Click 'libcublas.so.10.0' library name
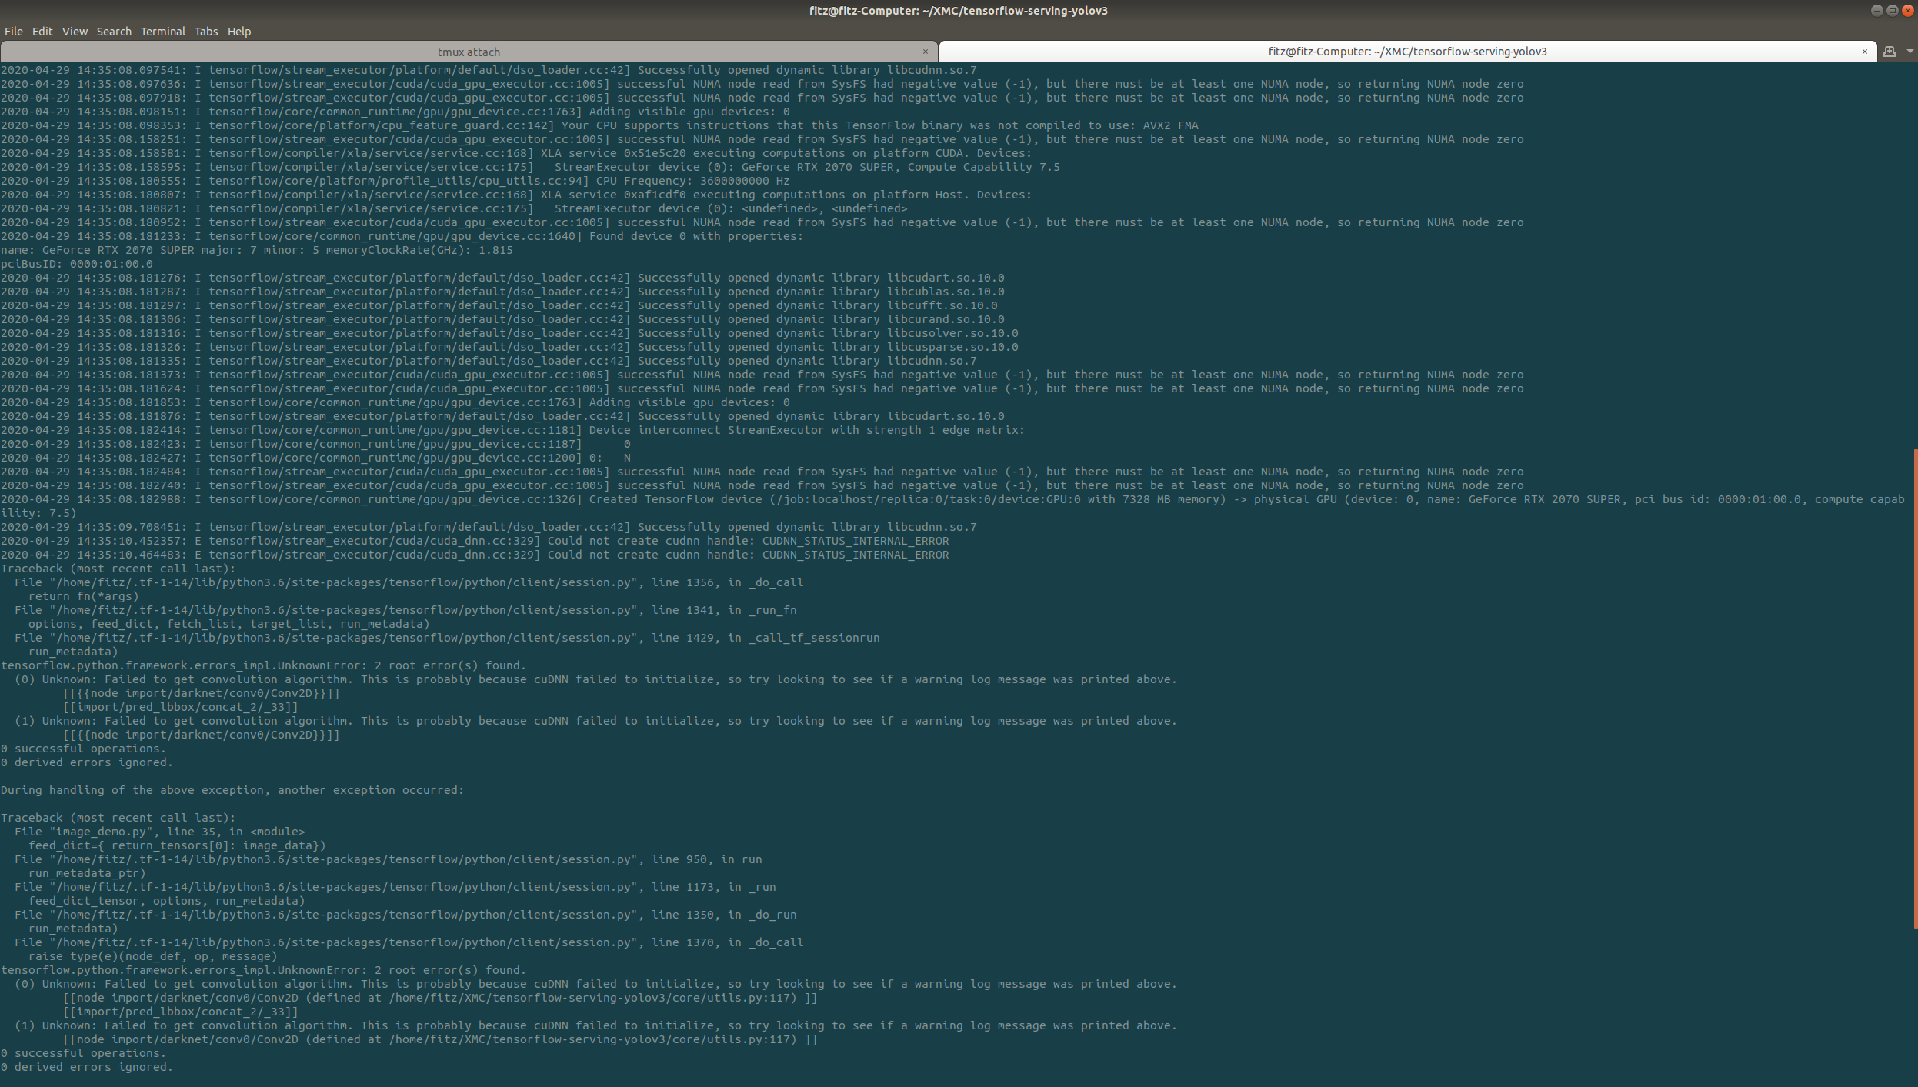This screenshot has width=1918, height=1087. pos(946,292)
